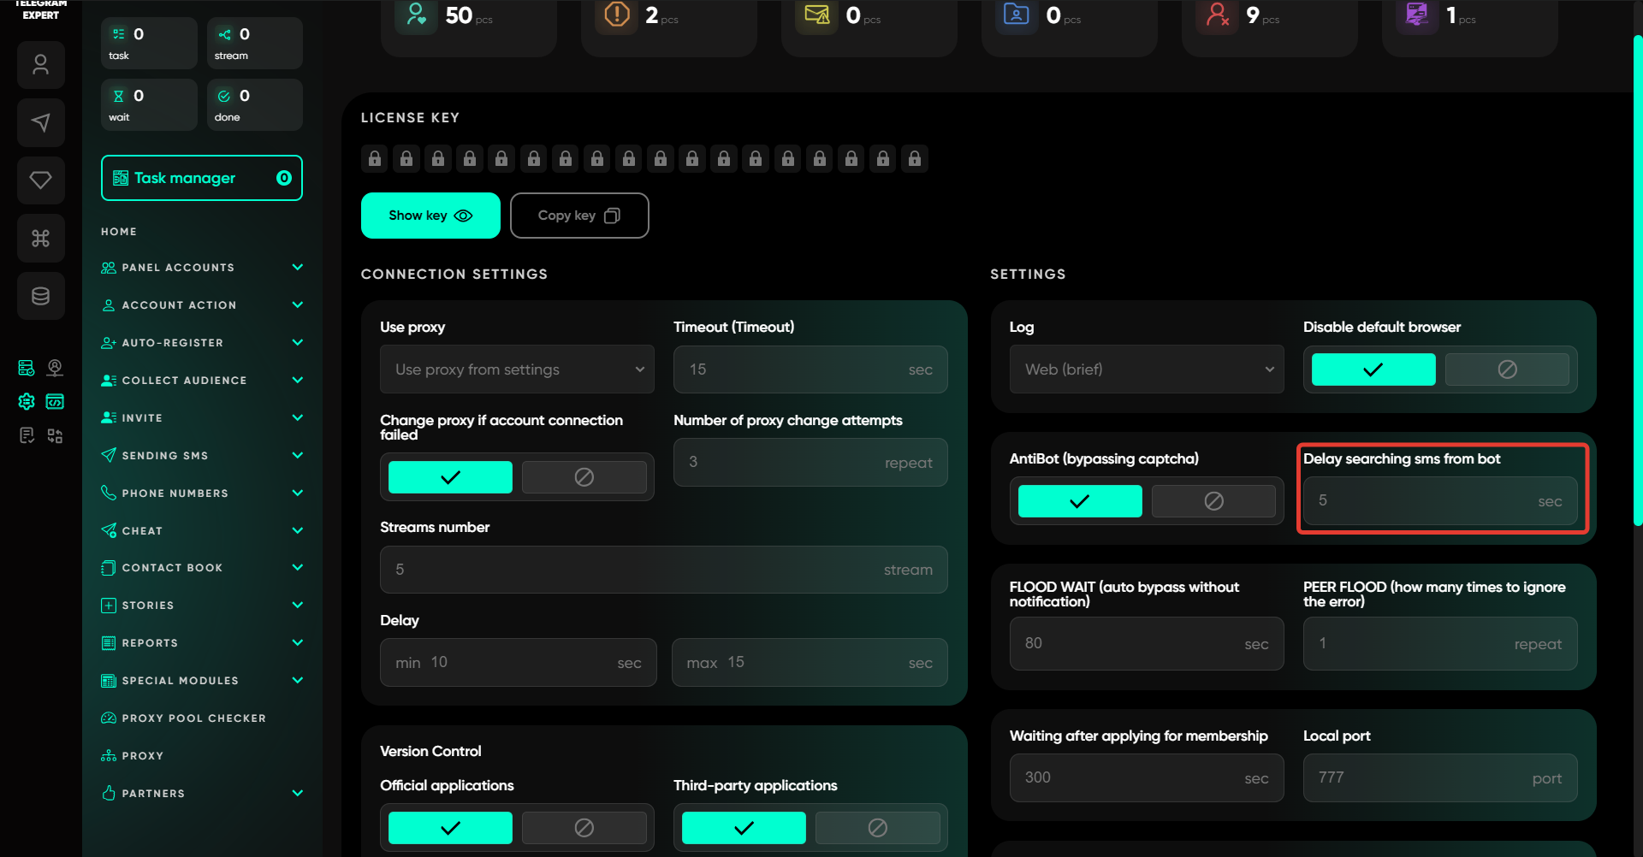Viewport: 1643px width, 857px height.
Task: Open the diamond icon in left rail
Action: click(40, 180)
